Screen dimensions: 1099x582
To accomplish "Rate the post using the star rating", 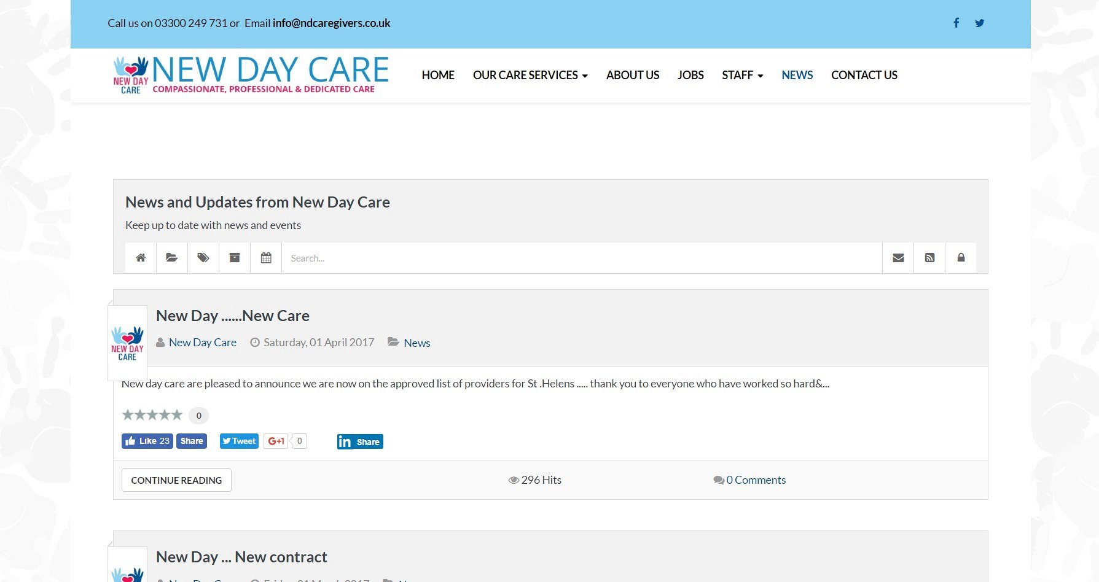I will click(x=152, y=415).
